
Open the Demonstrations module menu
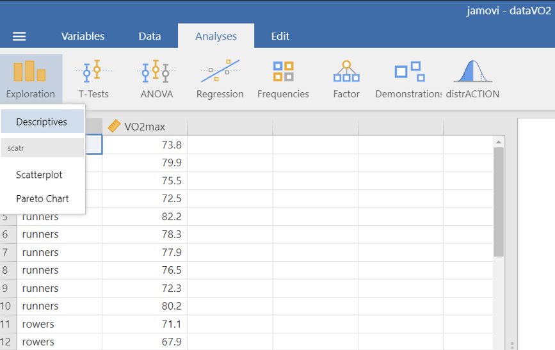409,79
